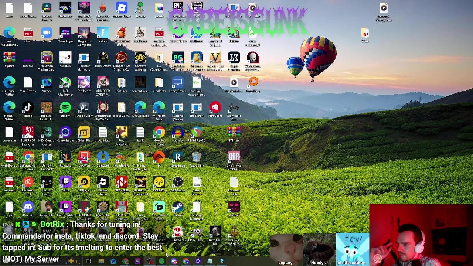473x266 pixels.
Task: Launch DaVinci Resolve desktop shortcut
Action: coord(47,11)
